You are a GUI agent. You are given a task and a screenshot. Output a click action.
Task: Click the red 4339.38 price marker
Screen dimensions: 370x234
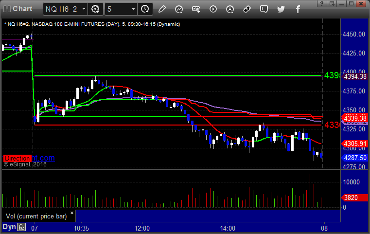coord(355,118)
